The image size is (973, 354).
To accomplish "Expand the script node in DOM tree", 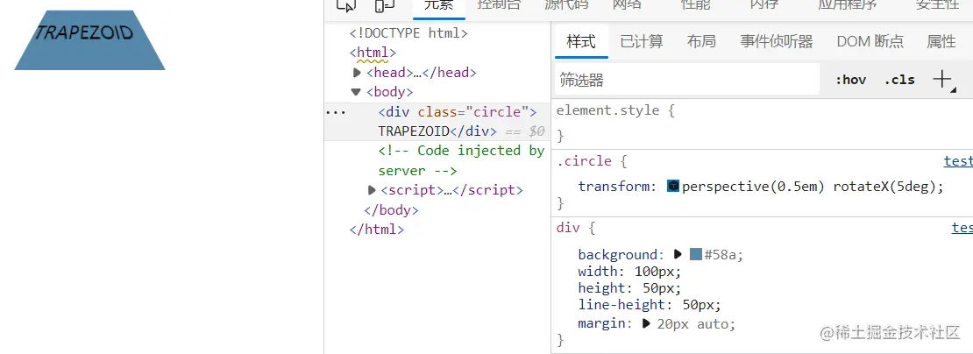I will pos(372,190).
